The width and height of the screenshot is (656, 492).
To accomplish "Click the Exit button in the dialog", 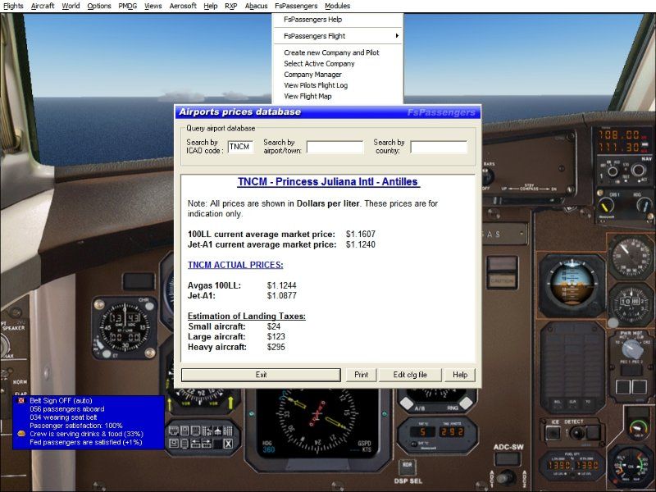I will tap(261, 375).
